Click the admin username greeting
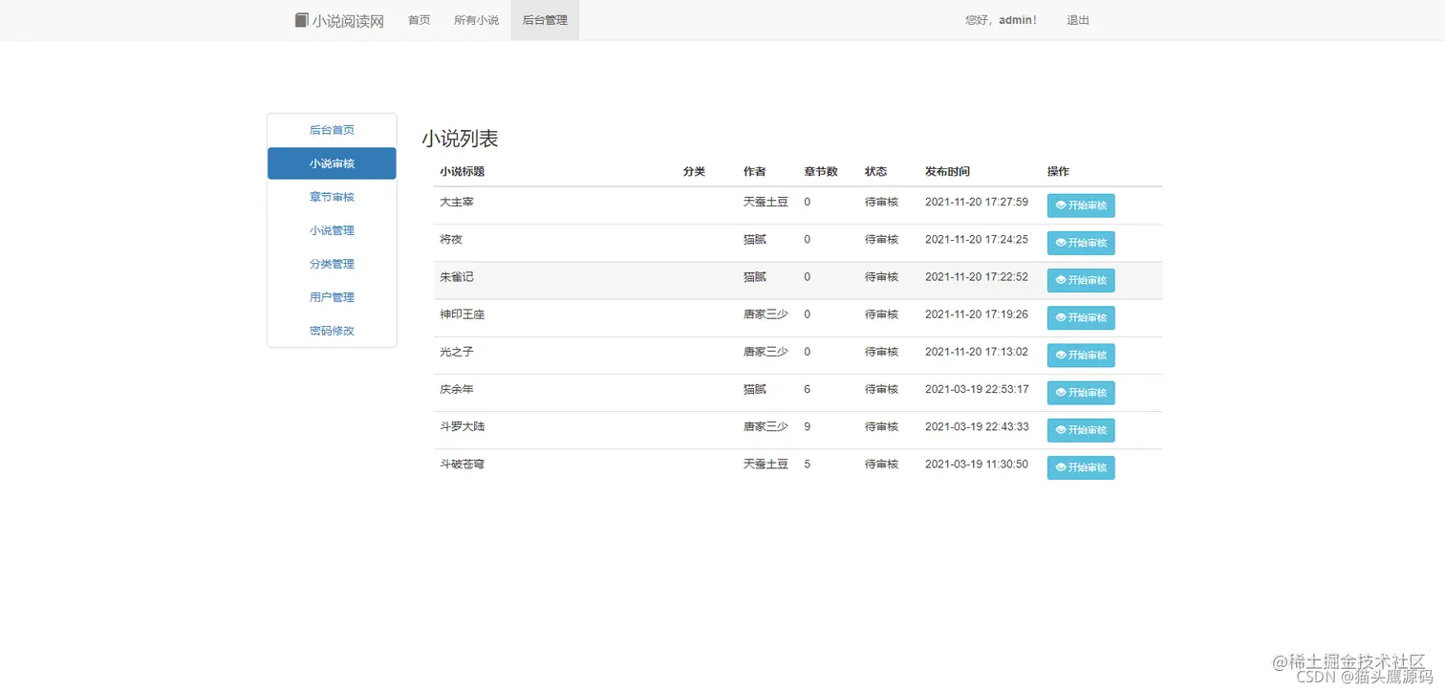 (1001, 20)
